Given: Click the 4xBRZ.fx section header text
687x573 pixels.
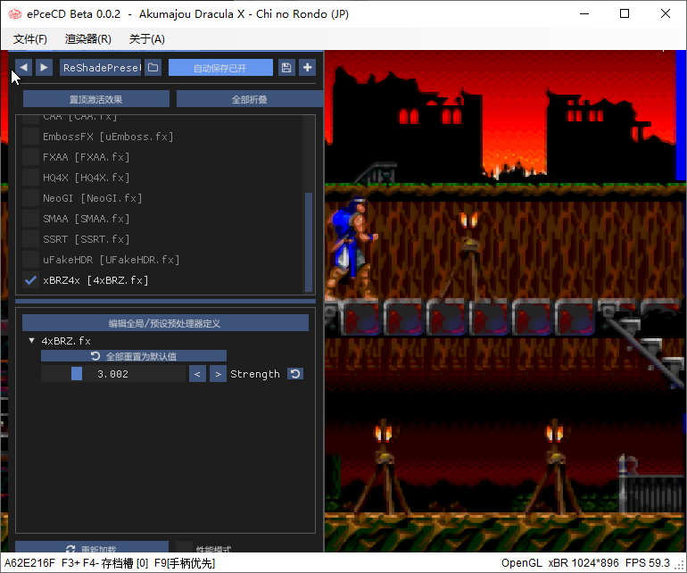Looking at the screenshot, I should coord(66,341).
